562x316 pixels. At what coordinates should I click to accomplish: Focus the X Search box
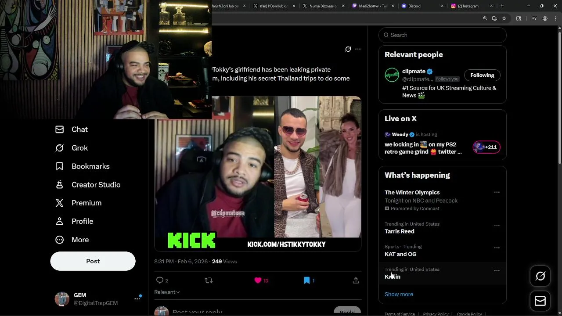coord(443,35)
